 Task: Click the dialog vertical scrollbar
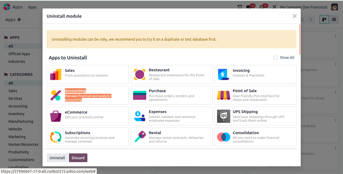coord(300,40)
